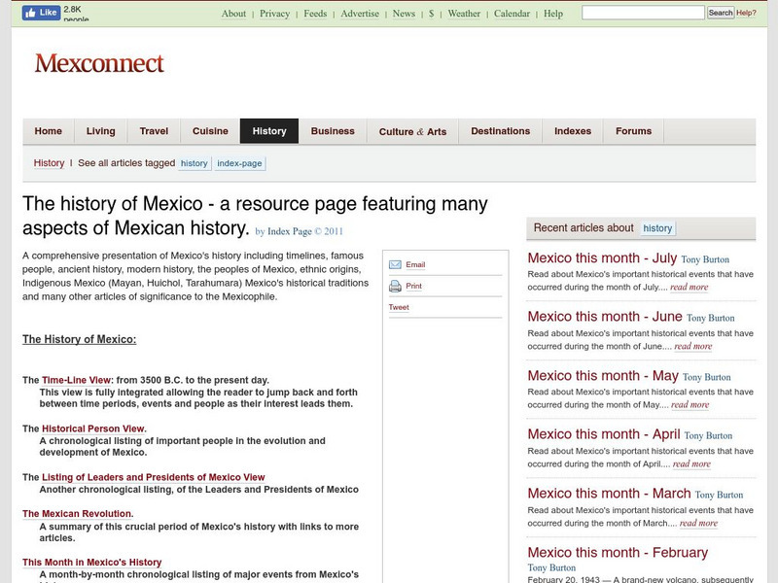Click history tag in Recent articles header
Screen dimensions: 778x583
657,228
